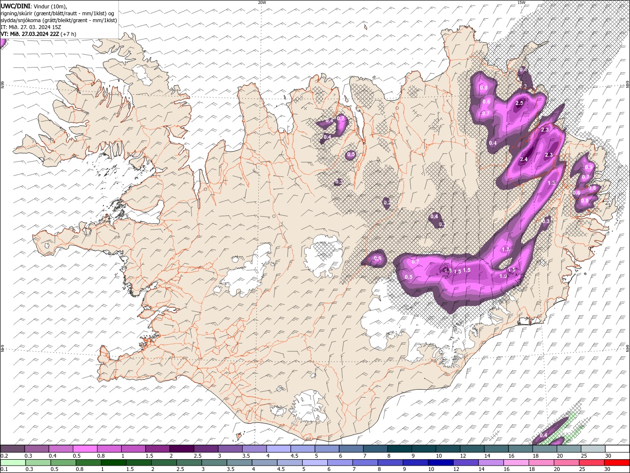This screenshot has width=630, height=473.
Task: Choose the lavender 4 swatch in snow scale
Action: (278, 448)
